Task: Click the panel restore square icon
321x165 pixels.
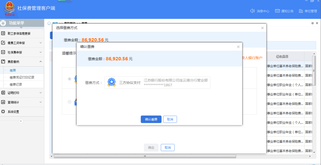Action: coord(312,23)
